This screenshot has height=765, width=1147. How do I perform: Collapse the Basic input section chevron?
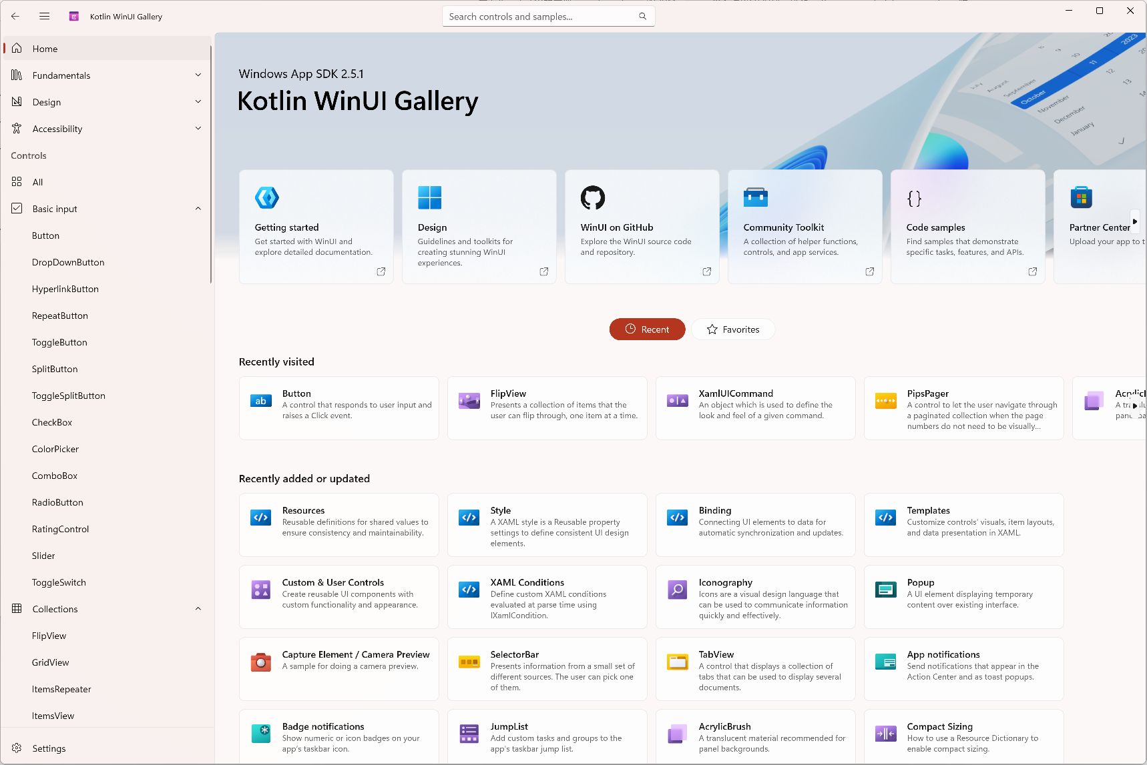coord(198,209)
